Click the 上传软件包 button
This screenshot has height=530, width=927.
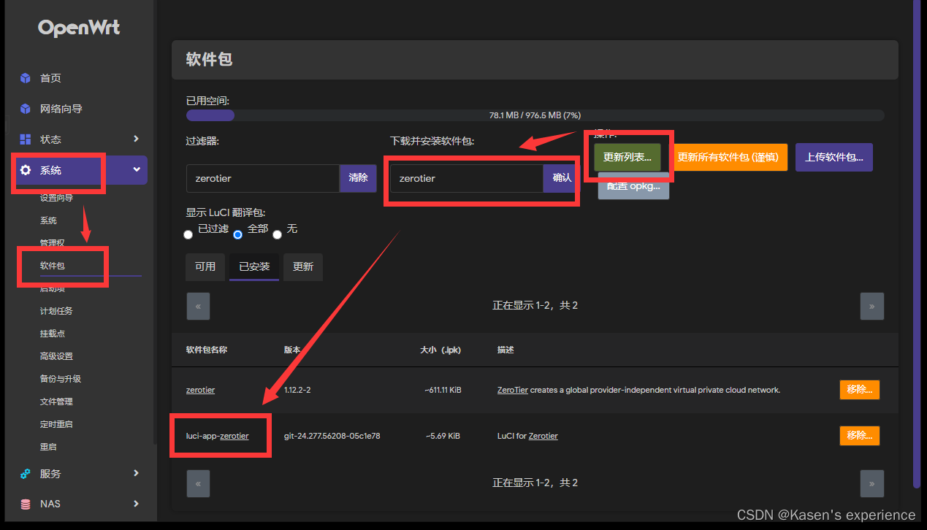click(x=833, y=158)
